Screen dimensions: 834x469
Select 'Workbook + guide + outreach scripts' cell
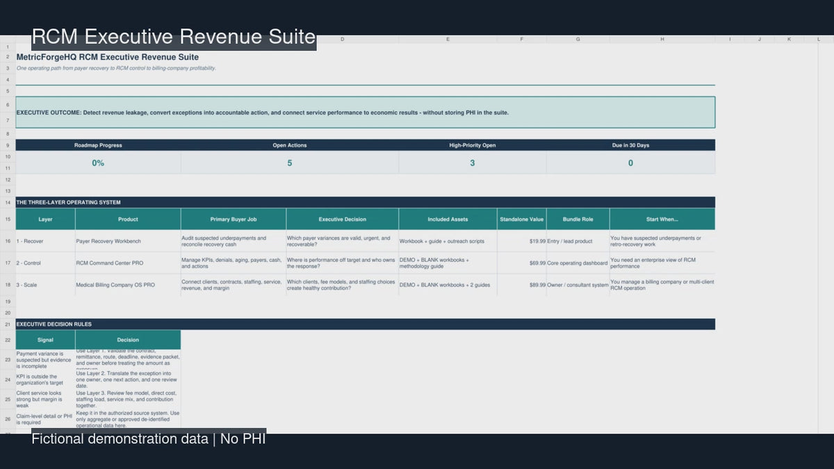(448, 241)
